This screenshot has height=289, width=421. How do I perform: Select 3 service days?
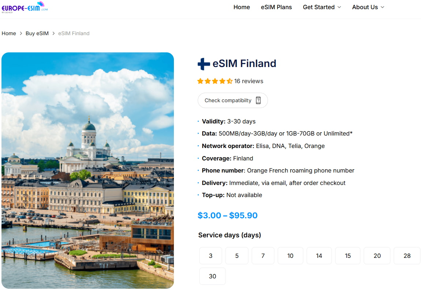[x=210, y=256]
